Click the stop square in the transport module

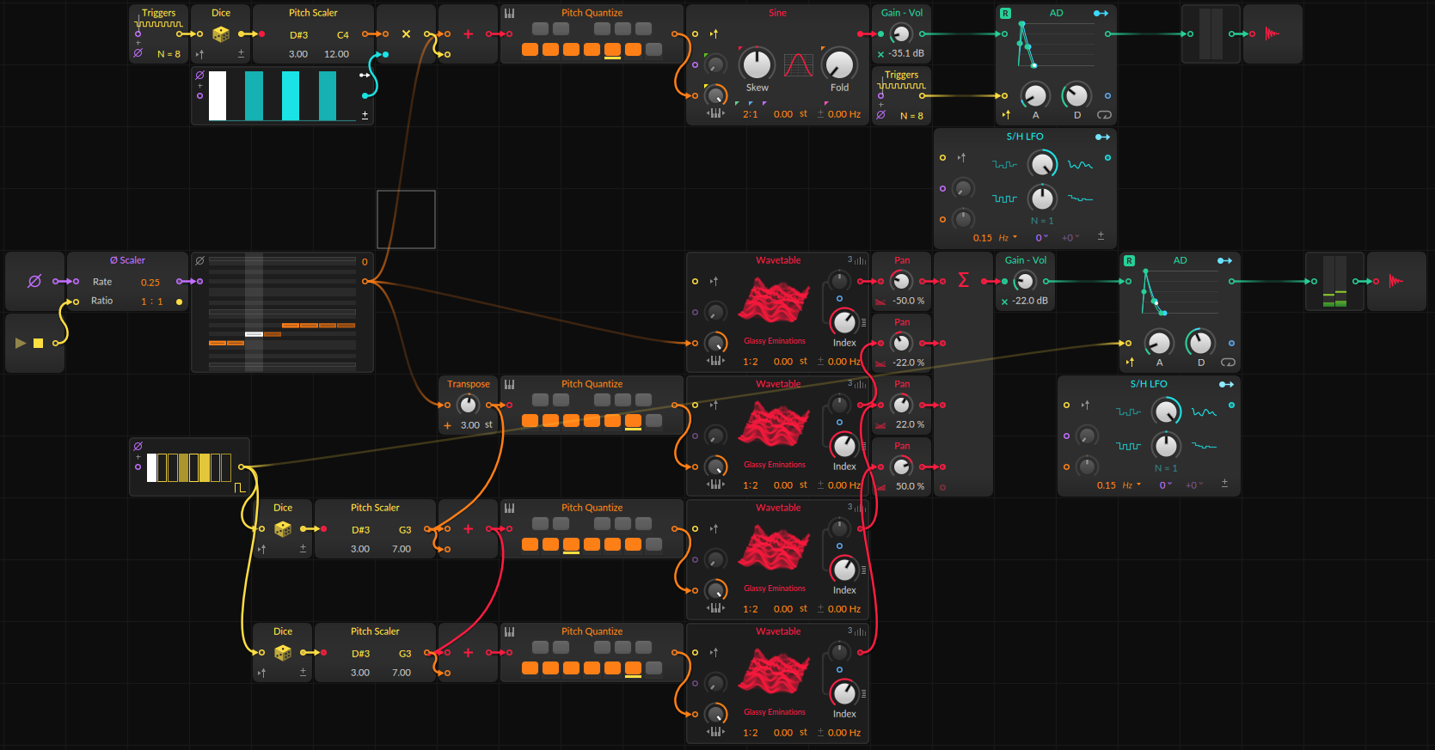point(38,343)
